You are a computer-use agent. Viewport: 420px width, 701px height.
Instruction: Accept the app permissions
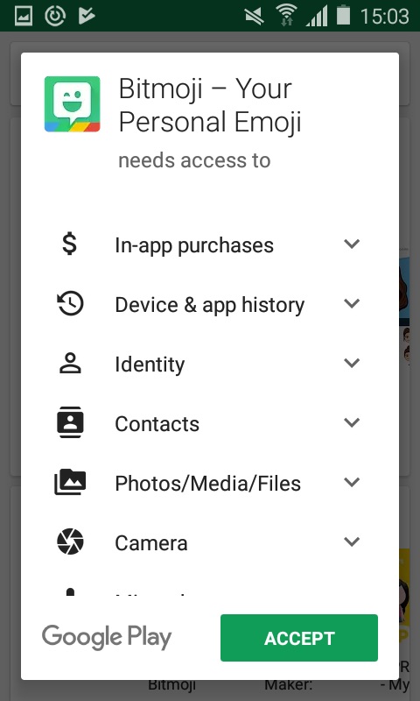pos(299,638)
